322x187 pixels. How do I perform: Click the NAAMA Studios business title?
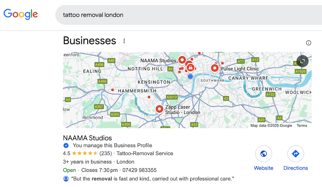(87, 138)
